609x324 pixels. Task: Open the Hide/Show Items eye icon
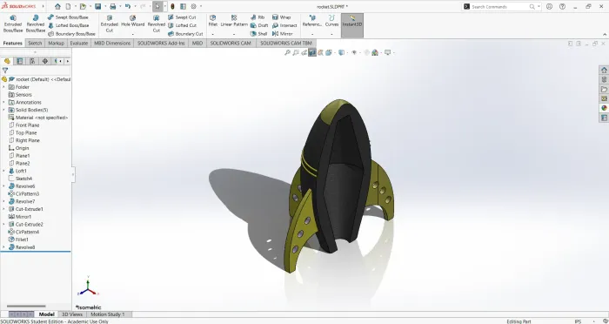pyautogui.click(x=354, y=52)
